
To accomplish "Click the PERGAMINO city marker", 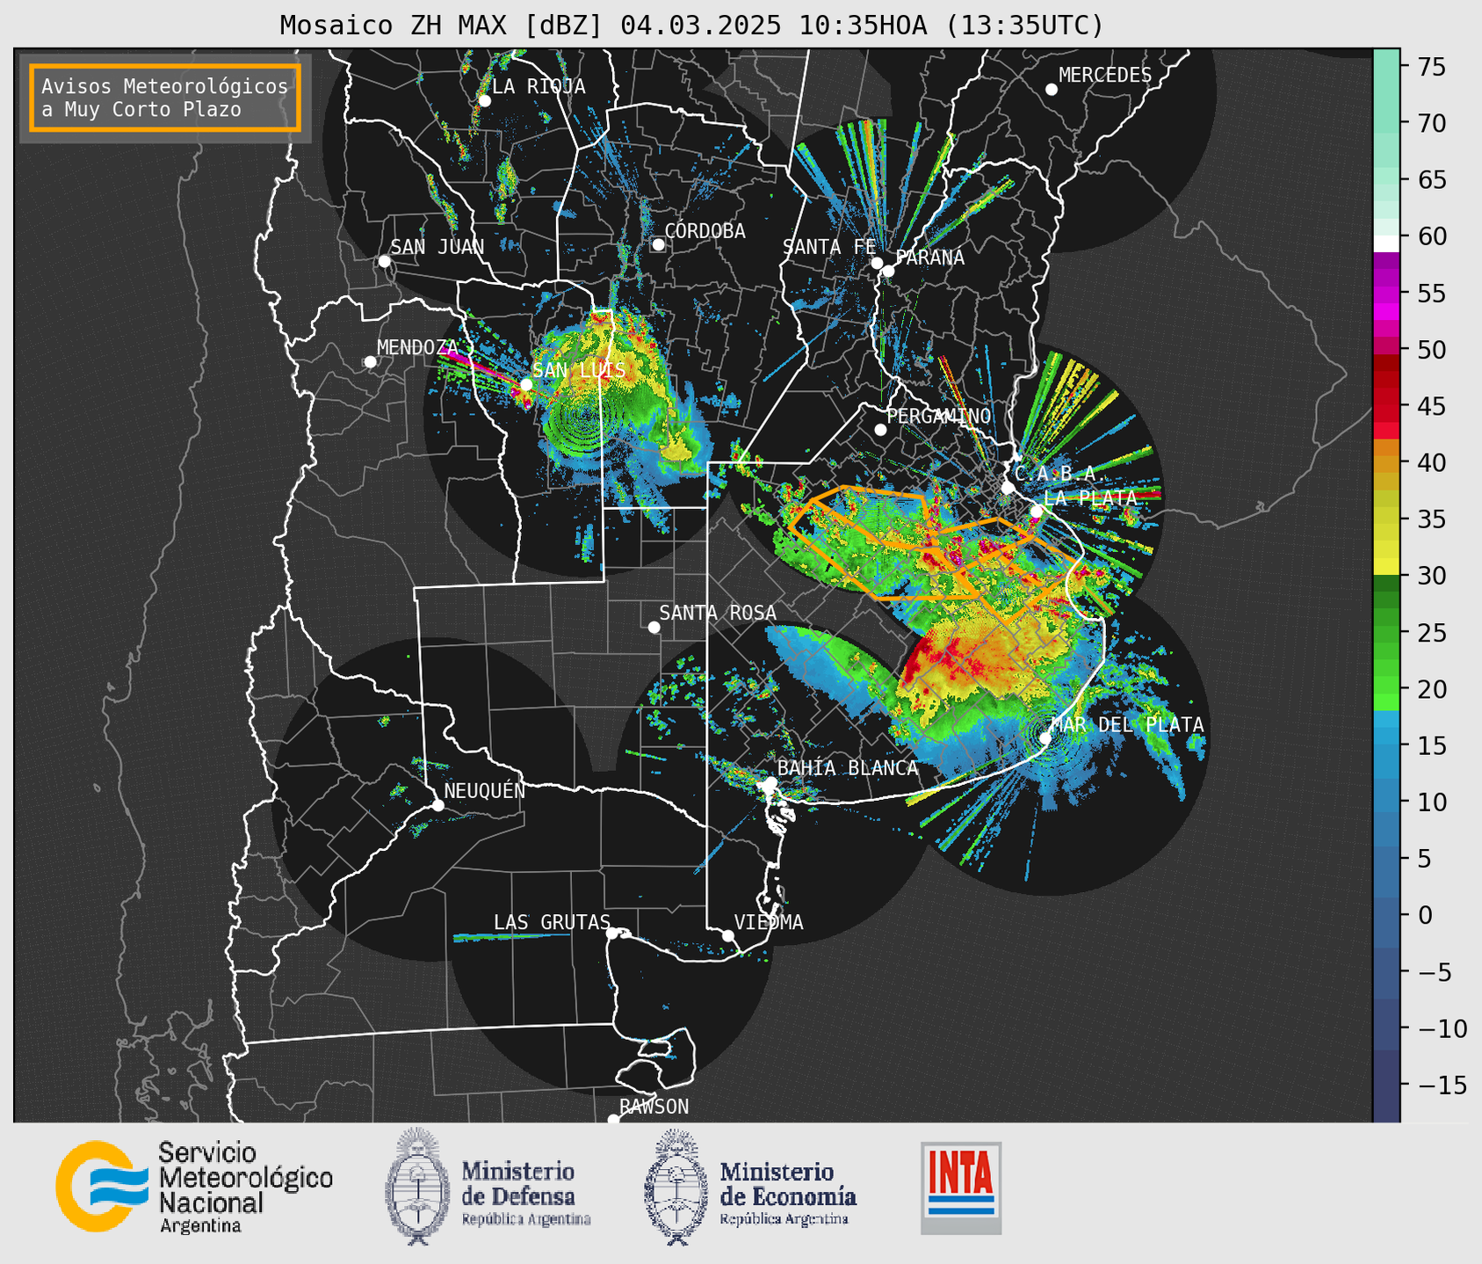I will coord(880,430).
